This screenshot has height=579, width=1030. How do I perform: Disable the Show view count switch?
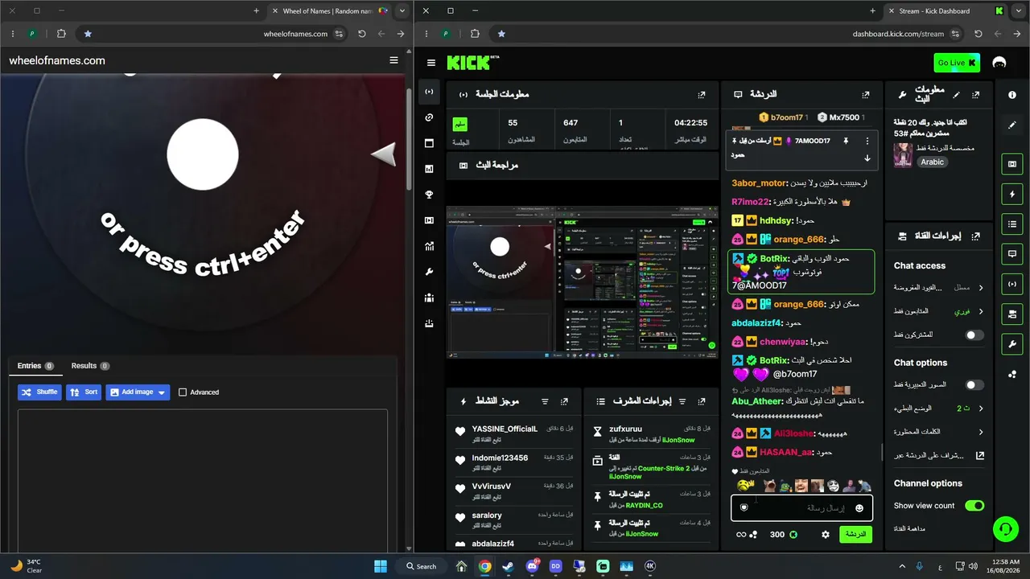974,506
